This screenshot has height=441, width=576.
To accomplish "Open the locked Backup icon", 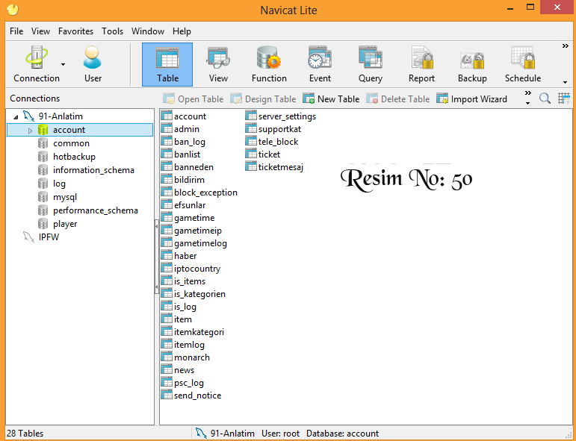I will point(472,64).
